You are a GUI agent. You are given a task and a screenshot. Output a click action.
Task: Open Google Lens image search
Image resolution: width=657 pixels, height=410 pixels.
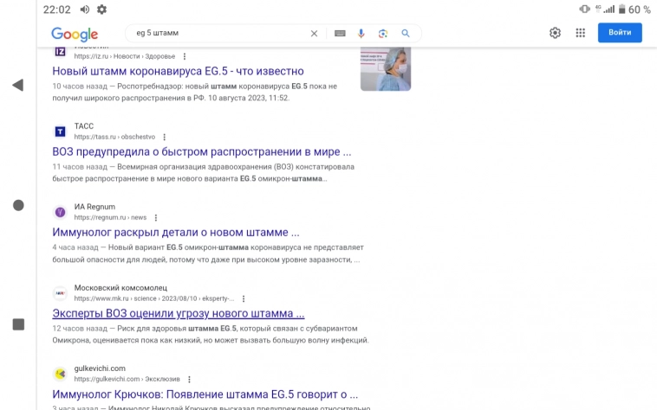click(x=382, y=34)
